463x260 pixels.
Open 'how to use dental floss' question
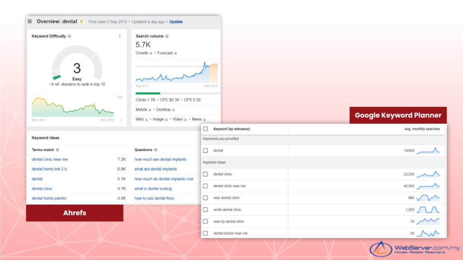(x=154, y=199)
